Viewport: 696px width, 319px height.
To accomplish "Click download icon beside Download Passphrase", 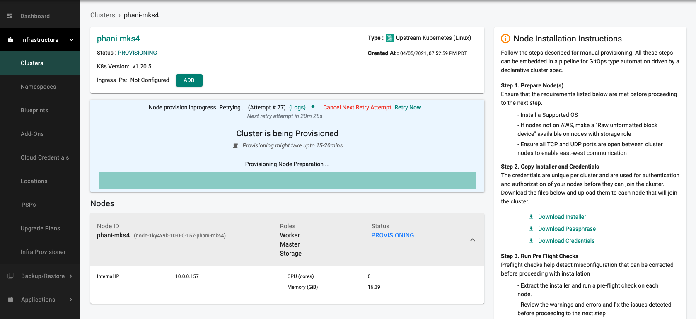I will click(x=531, y=229).
